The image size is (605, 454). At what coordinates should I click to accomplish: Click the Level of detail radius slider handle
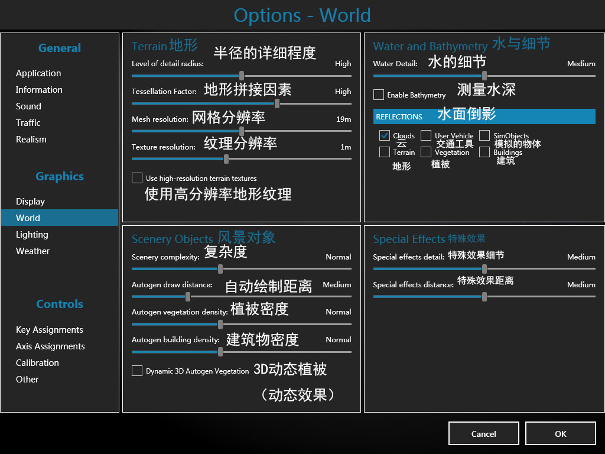[x=242, y=76]
